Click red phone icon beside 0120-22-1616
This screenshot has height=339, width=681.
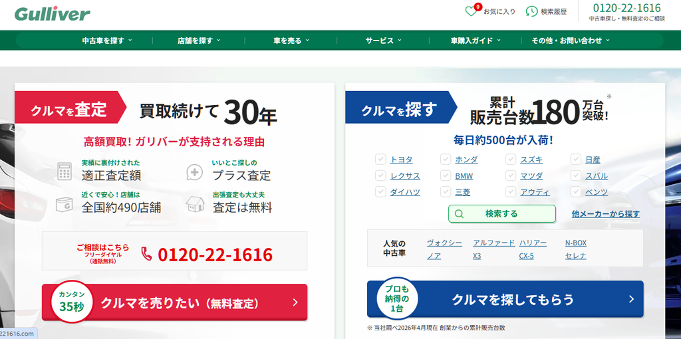(x=147, y=254)
